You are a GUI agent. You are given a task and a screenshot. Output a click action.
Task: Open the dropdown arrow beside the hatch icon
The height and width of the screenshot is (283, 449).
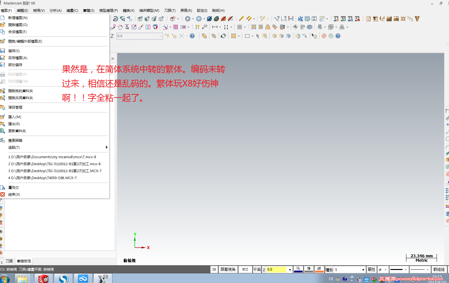point(245,27)
